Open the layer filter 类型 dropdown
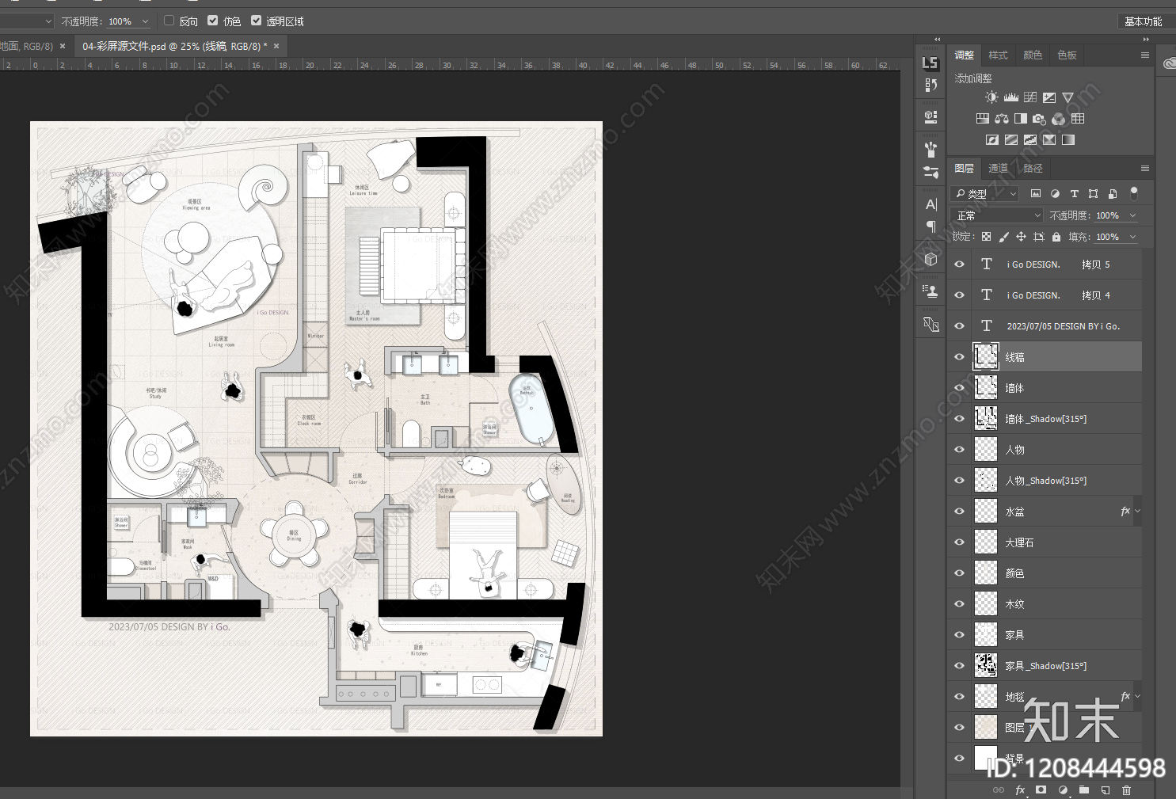1176x799 pixels. tap(985, 193)
